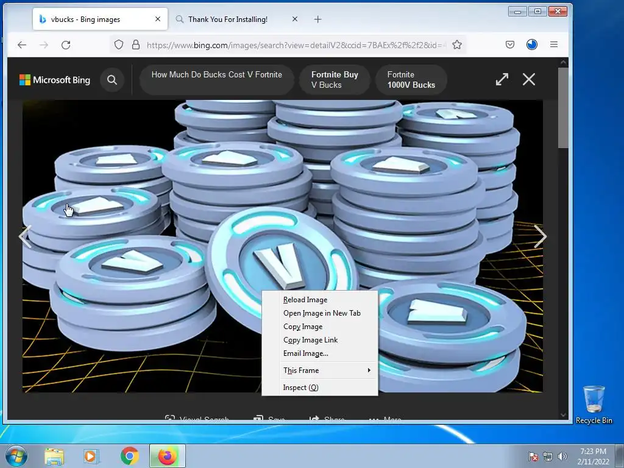Open the volume speaker tray icon
Image resolution: width=624 pixels, height=468 pixels.
coord(562,456)
